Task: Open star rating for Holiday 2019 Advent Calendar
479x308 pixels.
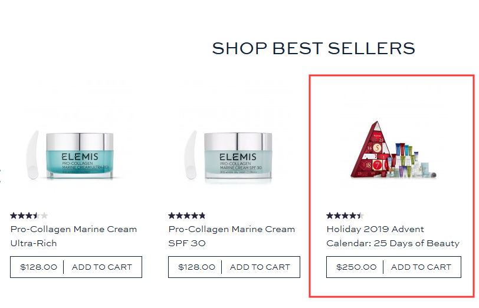Action: tap(345, 216)
